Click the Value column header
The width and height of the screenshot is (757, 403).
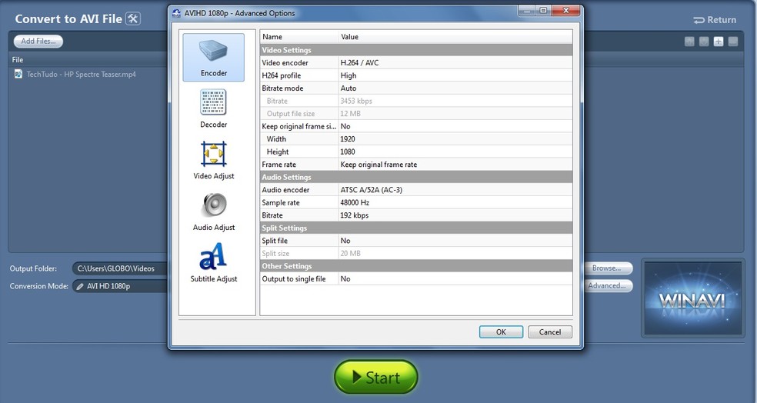click(455, 37)
